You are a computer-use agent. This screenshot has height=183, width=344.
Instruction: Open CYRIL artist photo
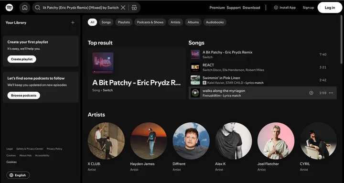click(x=318, y=141)
